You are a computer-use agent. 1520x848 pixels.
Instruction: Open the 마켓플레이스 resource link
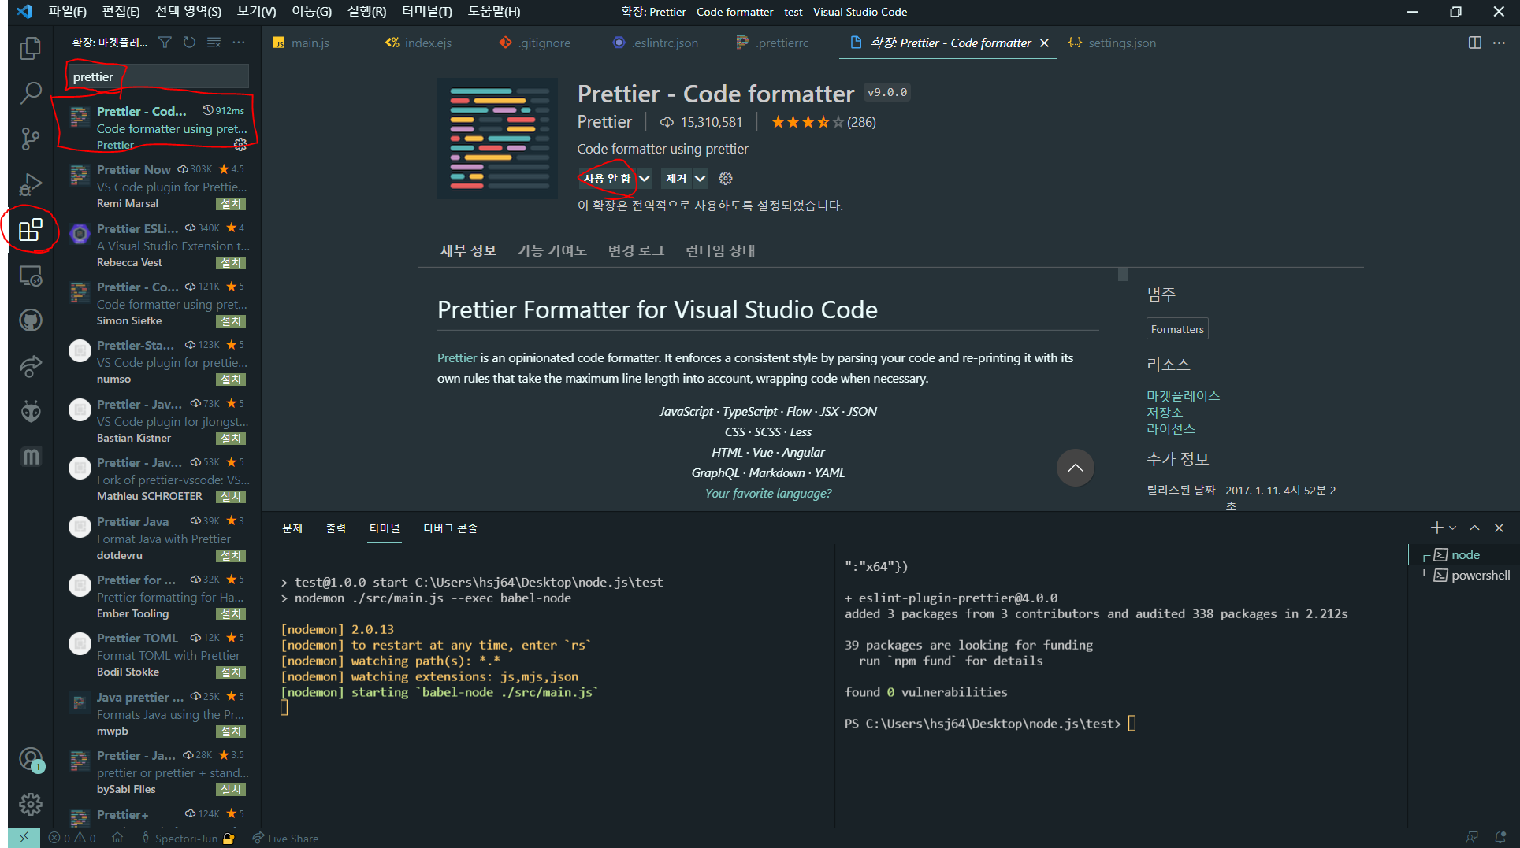click(x=1183, y=395)
